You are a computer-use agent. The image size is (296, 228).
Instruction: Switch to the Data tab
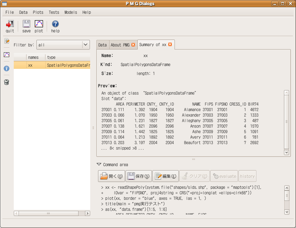[102, 45]
